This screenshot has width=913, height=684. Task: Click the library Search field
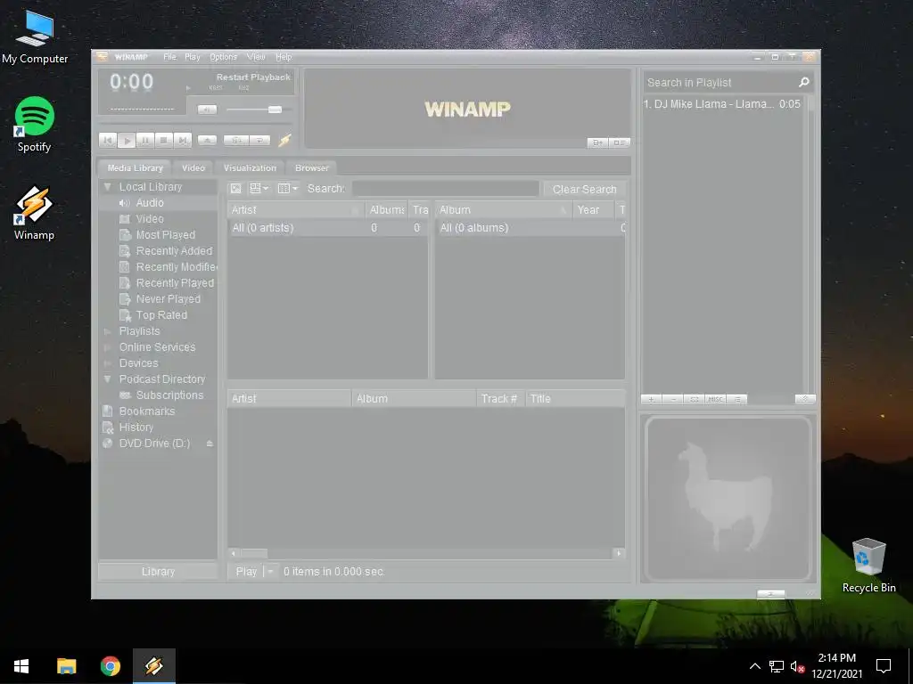(x=446, y=189)
